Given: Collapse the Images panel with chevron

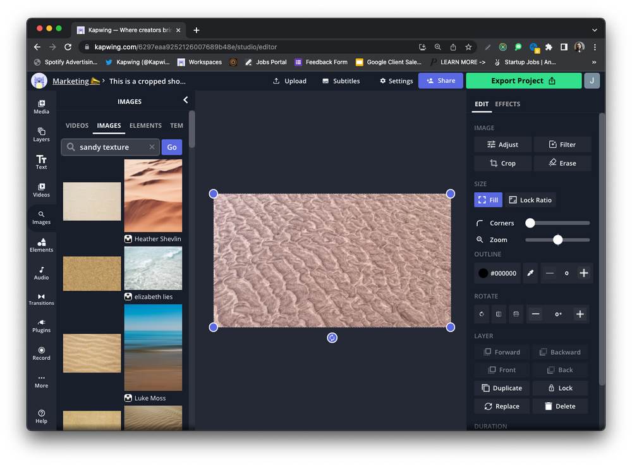Looking at the screenshot, I should click(x=185, y=100).
